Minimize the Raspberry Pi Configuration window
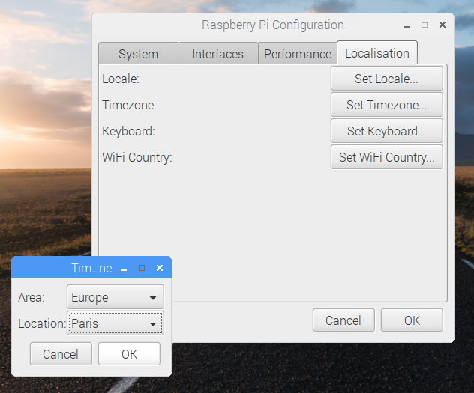 406,25
